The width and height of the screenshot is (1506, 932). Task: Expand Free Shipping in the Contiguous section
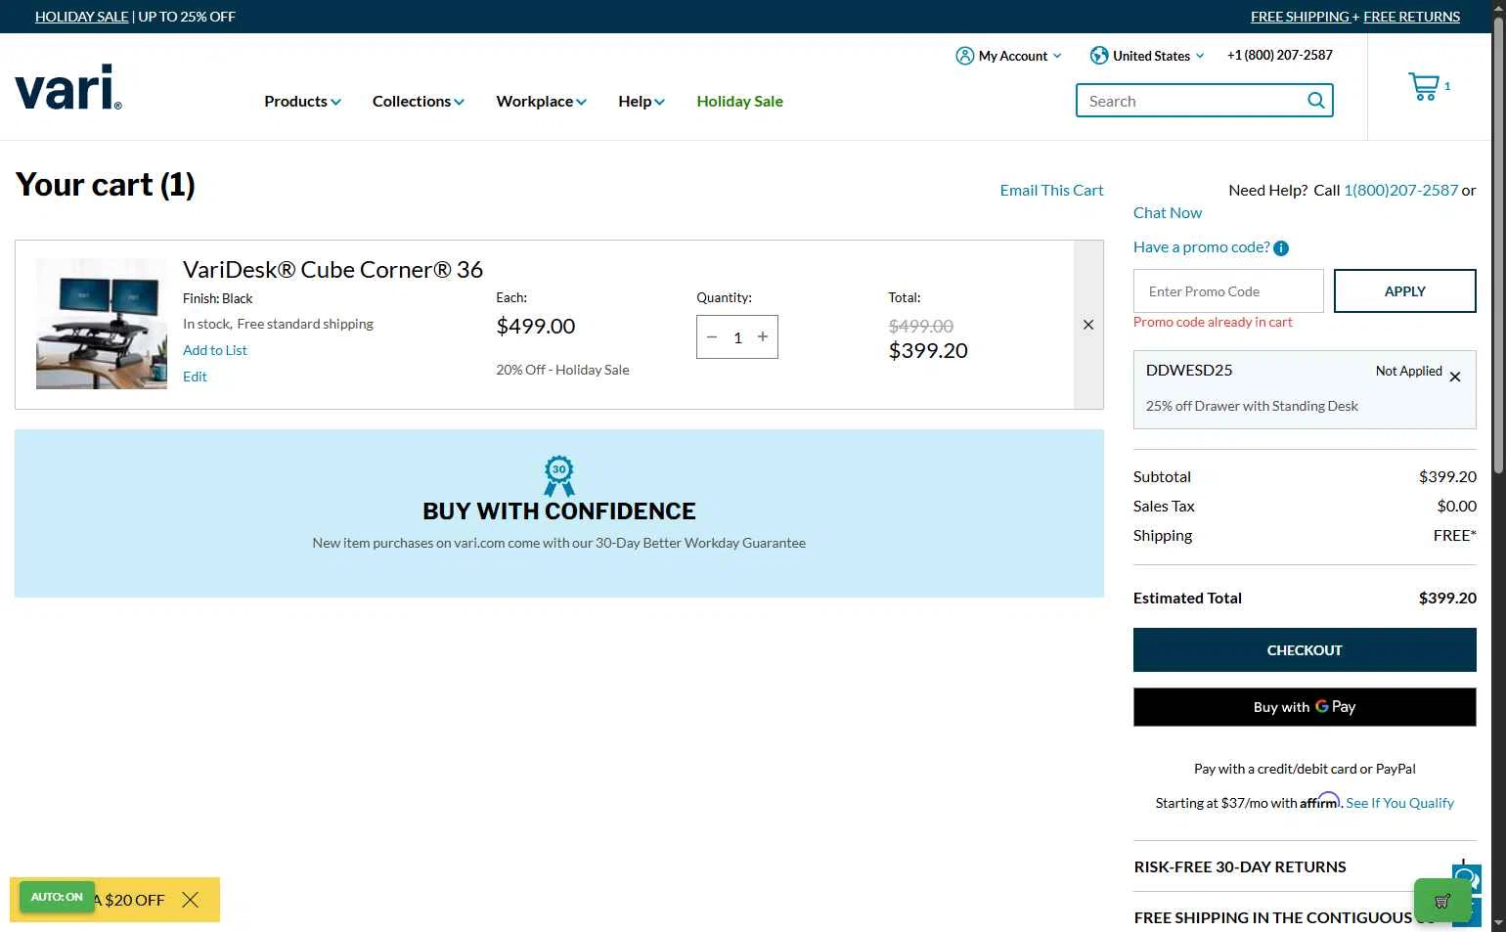1305,917
